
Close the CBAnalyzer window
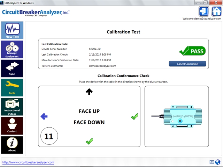[216, 2]
